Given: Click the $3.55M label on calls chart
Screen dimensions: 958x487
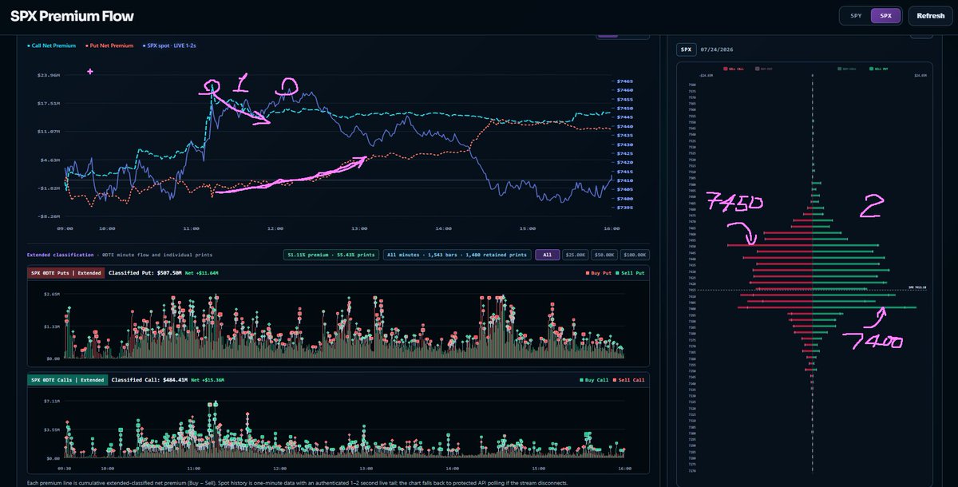Looking at the screenshot, I should coord(52,430).
